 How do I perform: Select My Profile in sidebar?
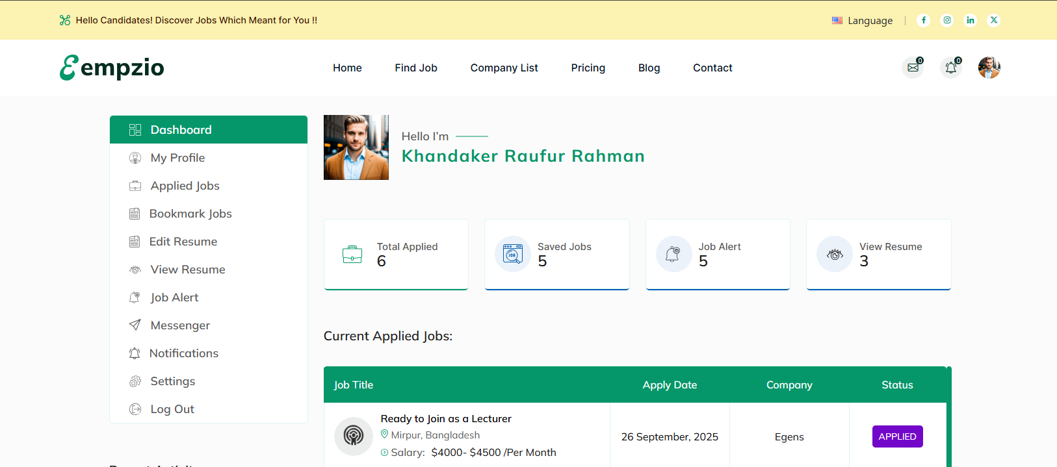pos(177,158)
